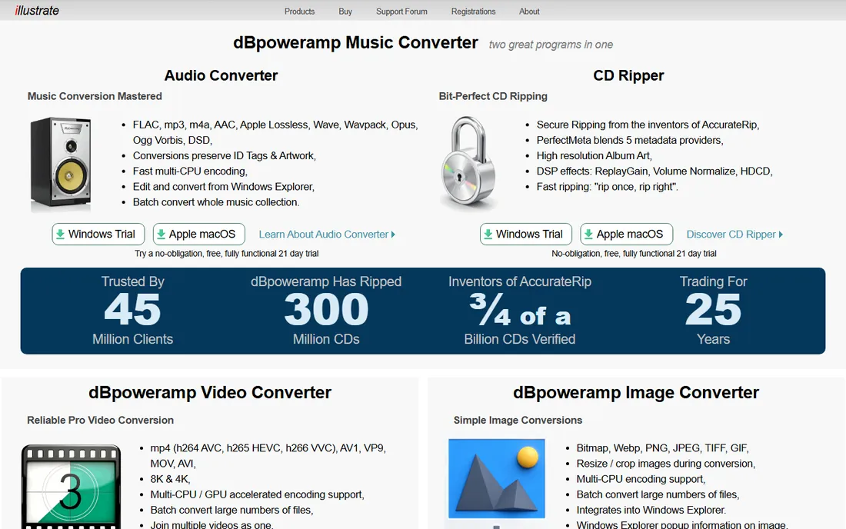Screen dimensions: 846x529
Task: Click 'High resolution Album Art' bullet
Action: coord(594,156)
